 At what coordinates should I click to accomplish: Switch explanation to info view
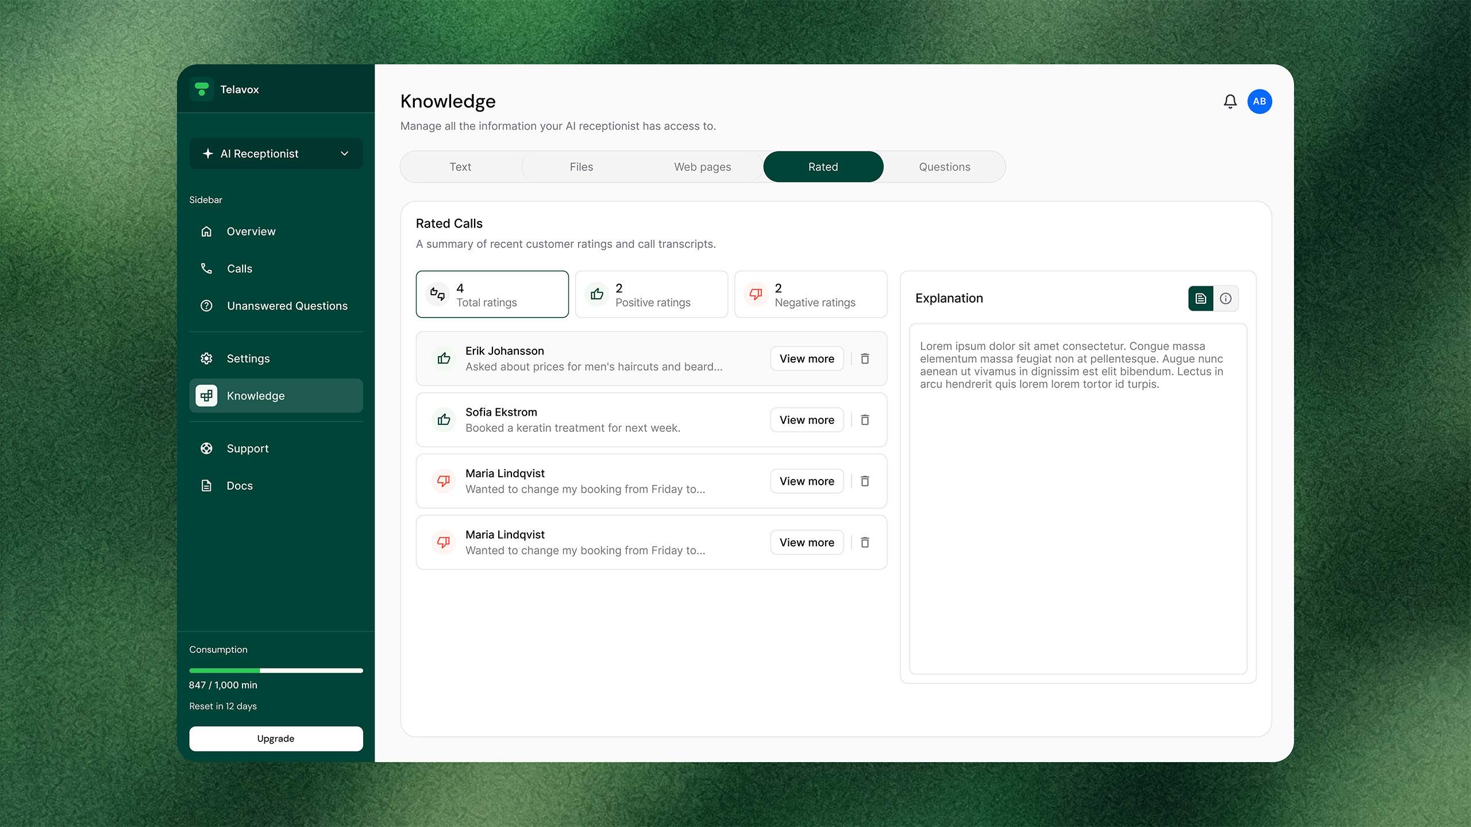[1226, 299]
